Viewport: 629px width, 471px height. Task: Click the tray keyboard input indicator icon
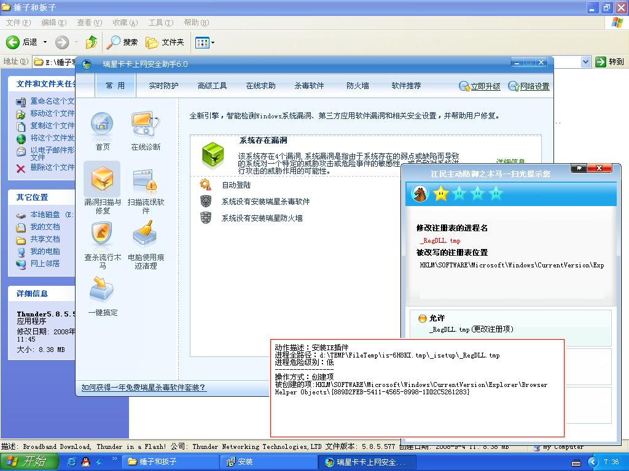(576, 462)
